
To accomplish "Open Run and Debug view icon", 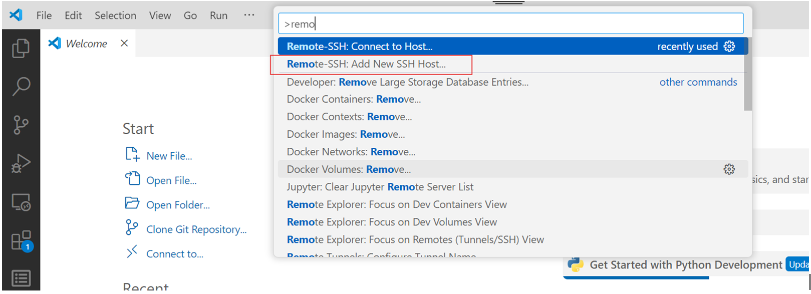I will tap(21, 163).
